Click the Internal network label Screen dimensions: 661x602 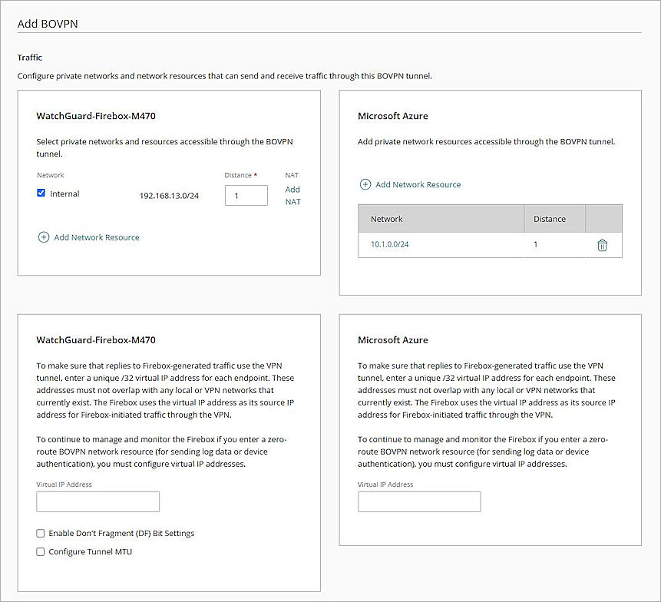coord(64,193)
